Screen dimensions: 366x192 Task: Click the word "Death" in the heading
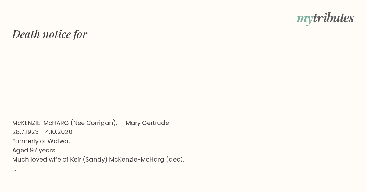[x=26, y=34]
